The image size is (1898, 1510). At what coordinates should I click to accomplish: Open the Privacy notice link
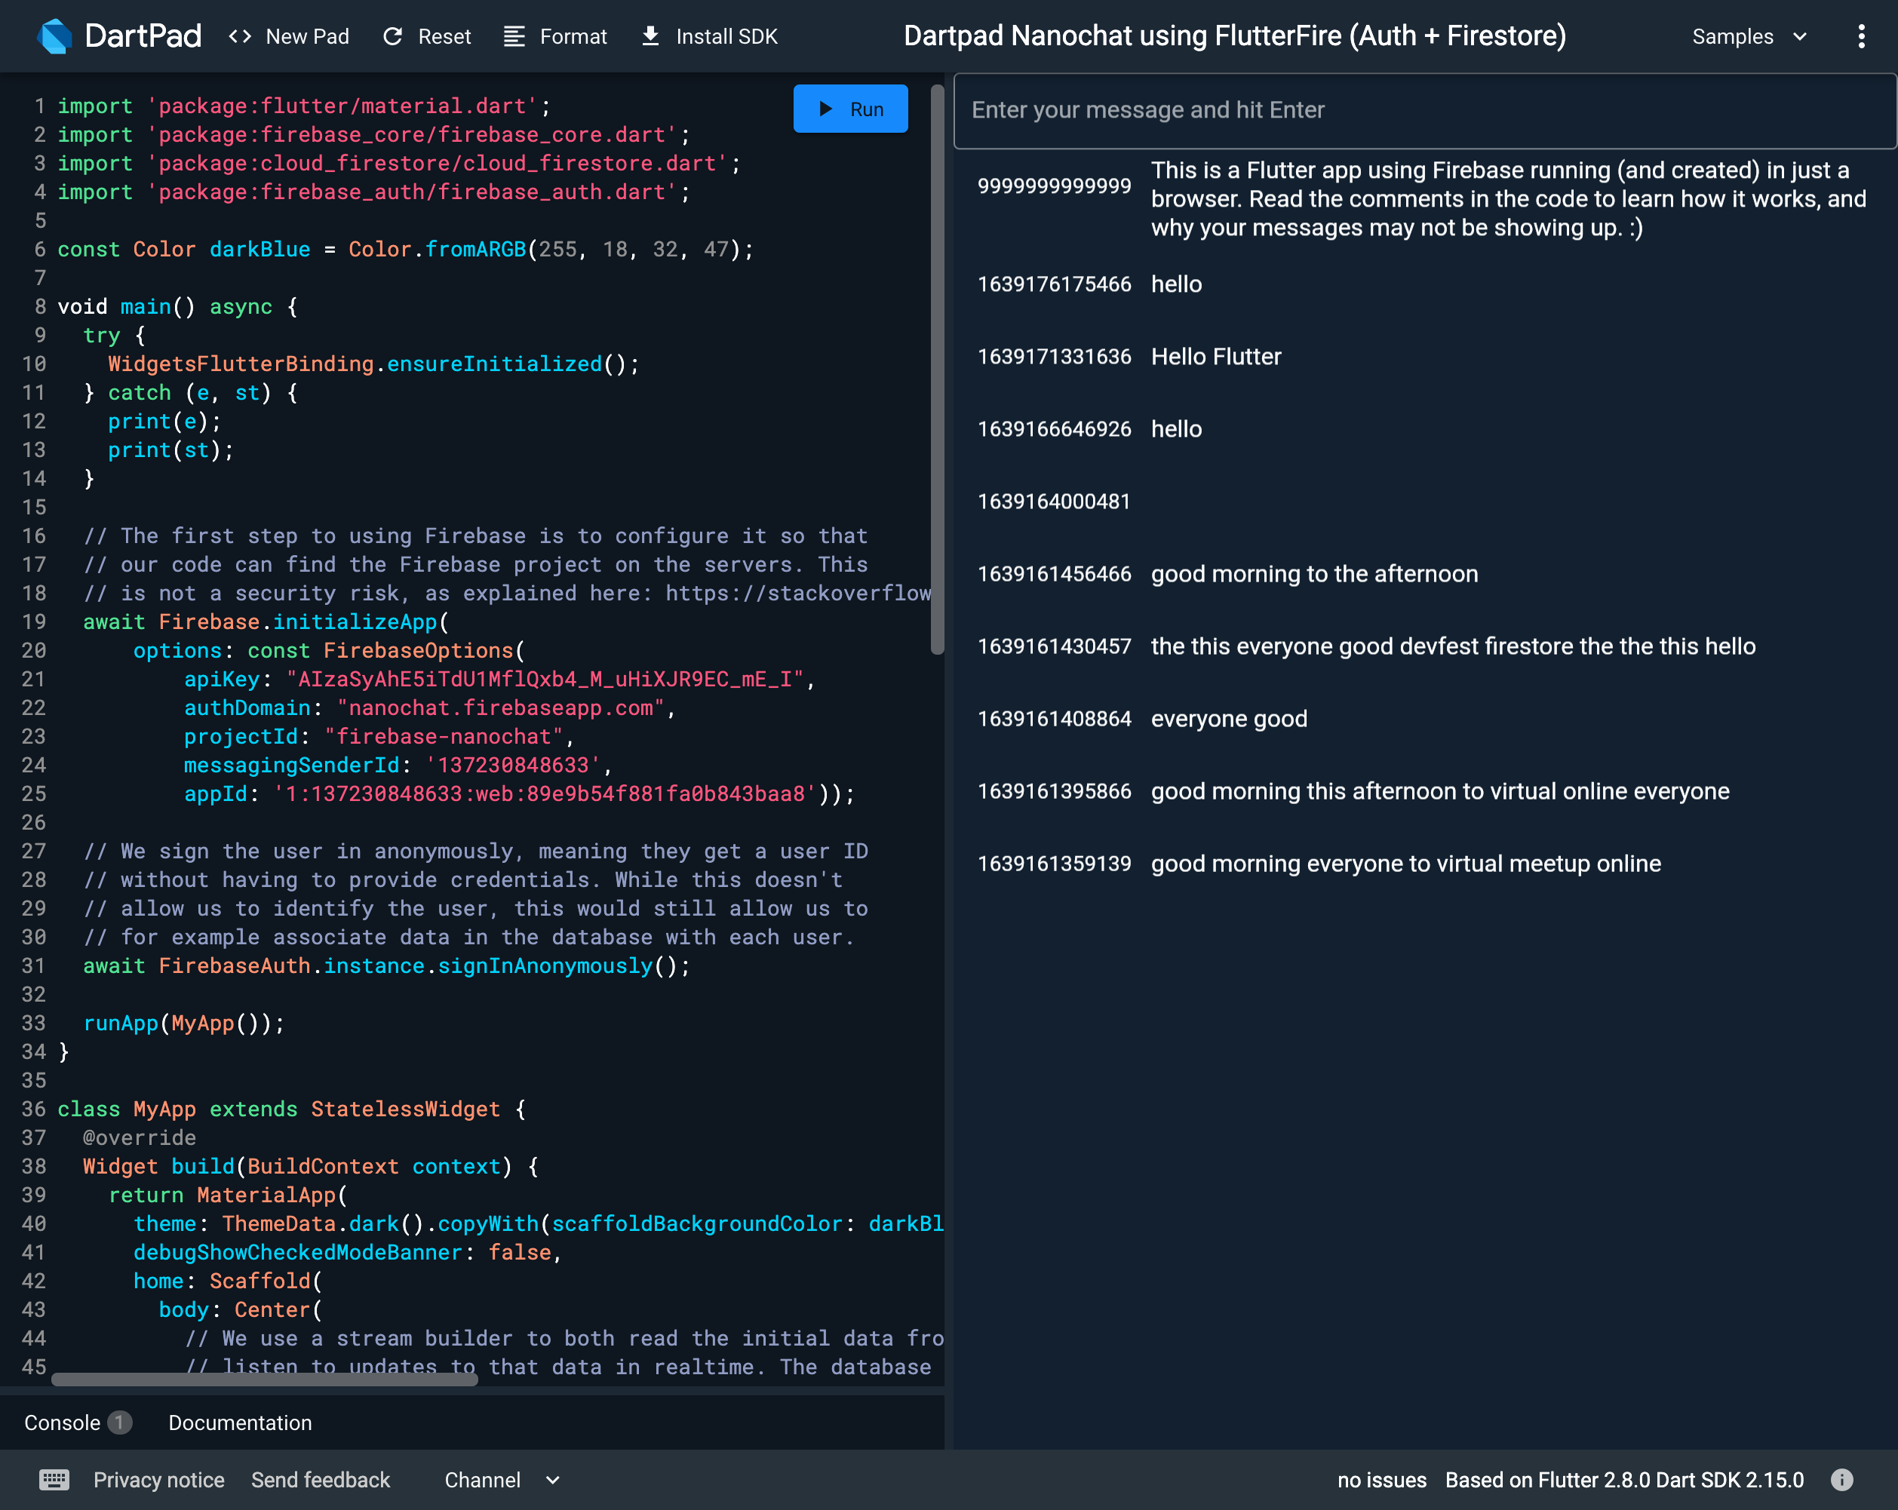pos(158,1479)
